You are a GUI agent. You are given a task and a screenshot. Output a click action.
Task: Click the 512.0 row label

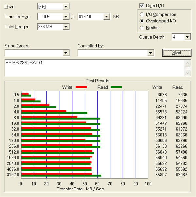click(x=14, y=152)
